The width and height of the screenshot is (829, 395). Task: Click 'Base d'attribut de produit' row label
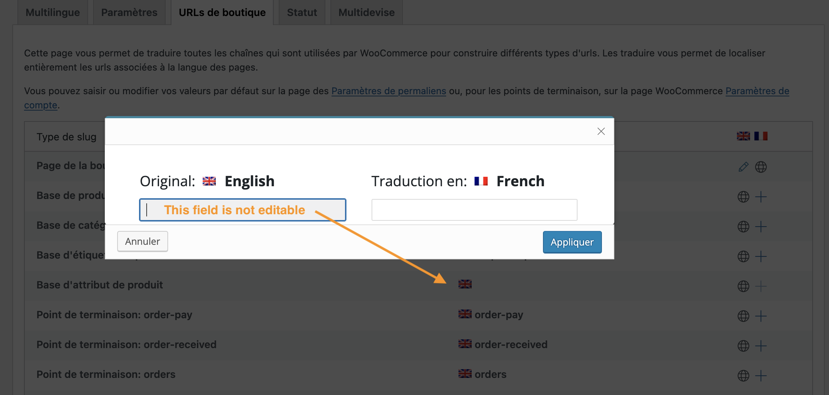(x=100, y=285)
